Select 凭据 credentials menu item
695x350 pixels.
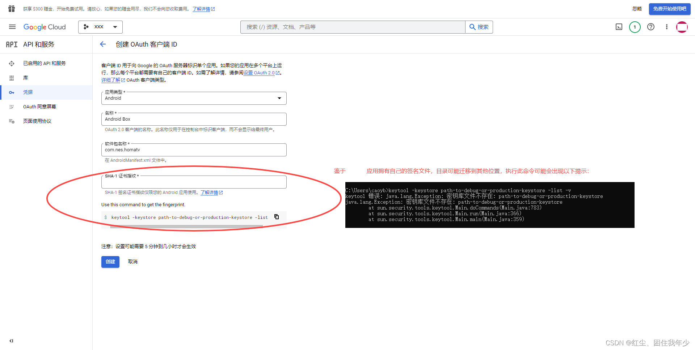(46, 92)
